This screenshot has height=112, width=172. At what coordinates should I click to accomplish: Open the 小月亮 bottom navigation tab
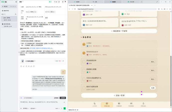tap(95, 105)
